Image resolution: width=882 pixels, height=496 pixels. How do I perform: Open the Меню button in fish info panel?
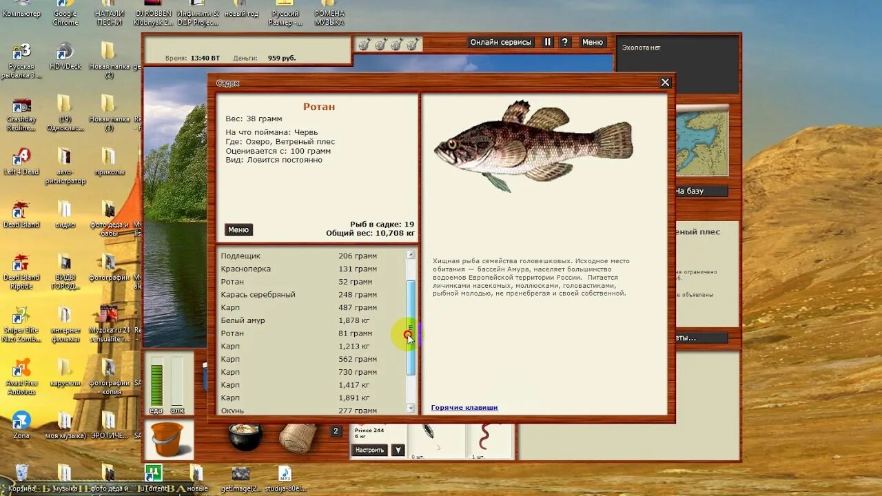[x=238, y=230]
